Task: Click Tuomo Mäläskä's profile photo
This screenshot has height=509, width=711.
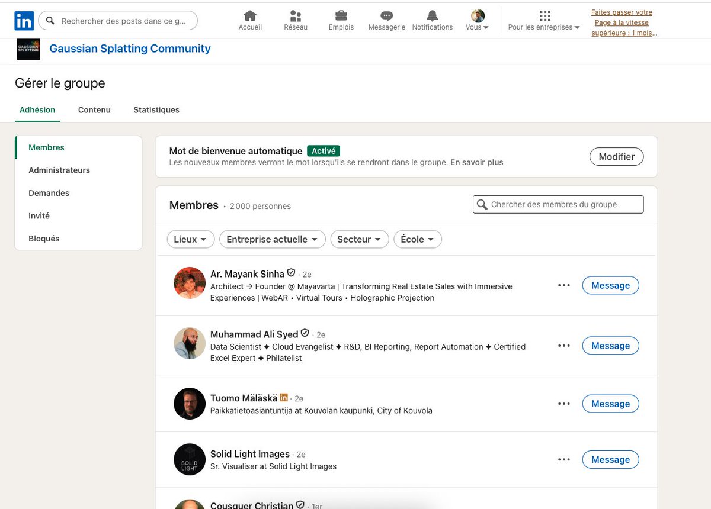Action: click(190, 404)
